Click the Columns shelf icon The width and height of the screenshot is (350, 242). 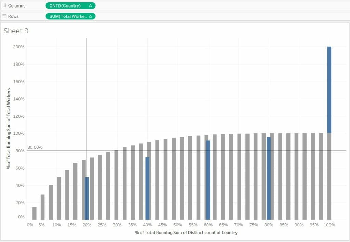[4, 5]
